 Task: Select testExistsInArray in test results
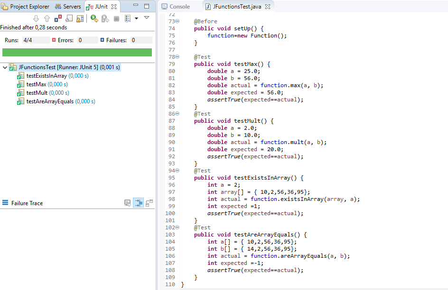(47, 76)
